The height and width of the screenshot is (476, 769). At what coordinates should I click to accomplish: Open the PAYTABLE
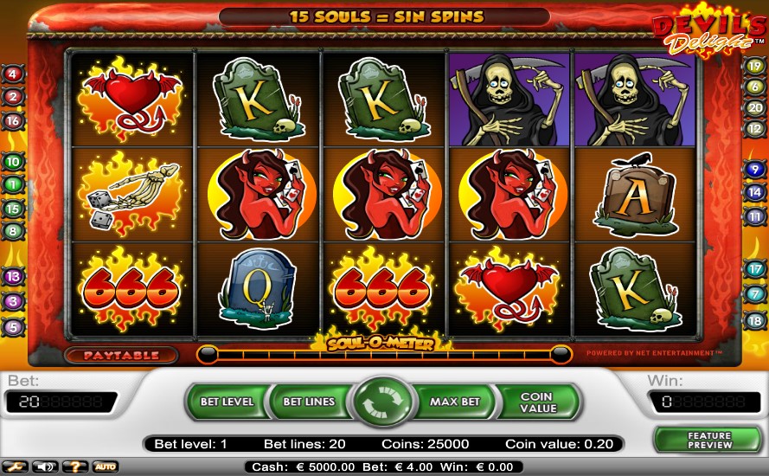120,356
